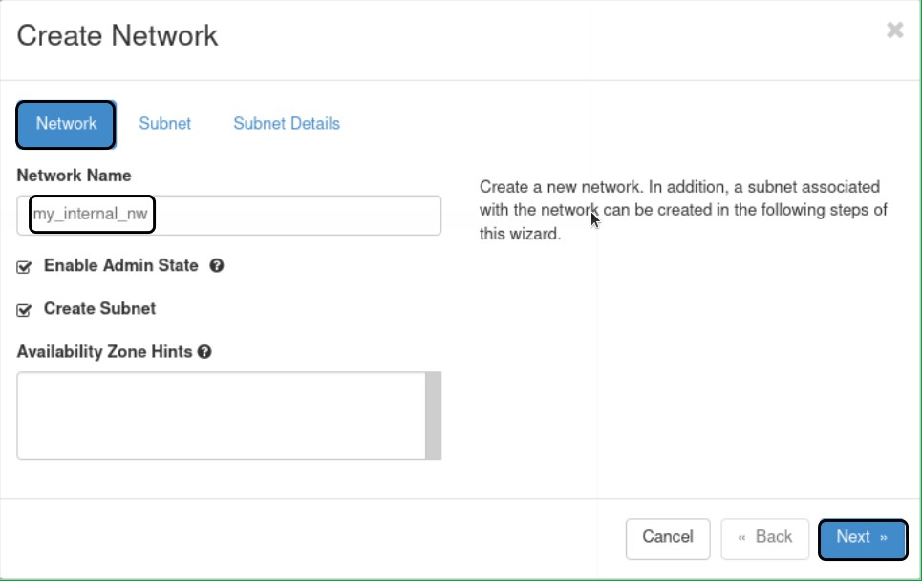Click inside the Availability Zone Hints list box
The width and height of the screenshot is (922, 581).
coord(220,415)
